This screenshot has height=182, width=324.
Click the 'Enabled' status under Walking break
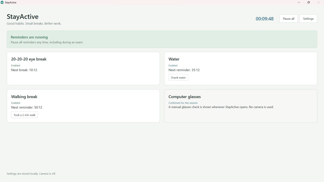[x=15, y=103]
